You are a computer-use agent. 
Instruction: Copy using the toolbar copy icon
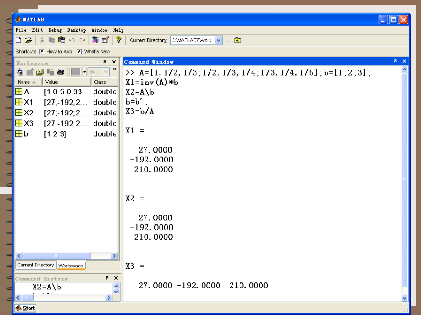point(51,40)
